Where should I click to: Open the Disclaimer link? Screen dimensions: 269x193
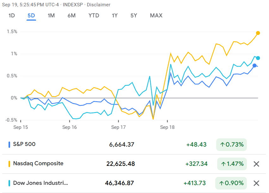coord(99,5)
